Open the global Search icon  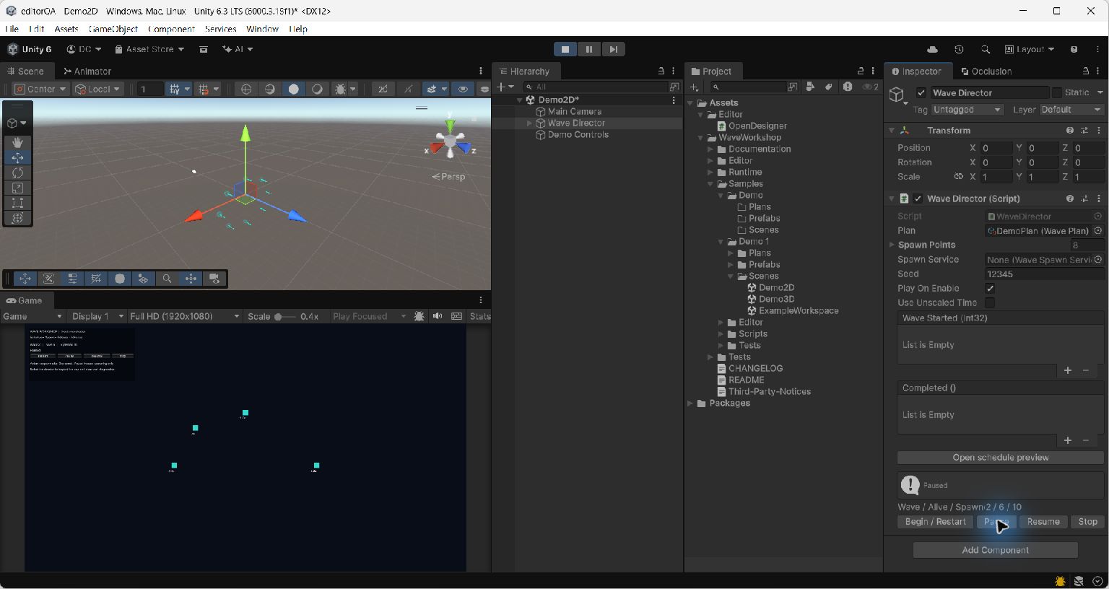coord(986,49)
